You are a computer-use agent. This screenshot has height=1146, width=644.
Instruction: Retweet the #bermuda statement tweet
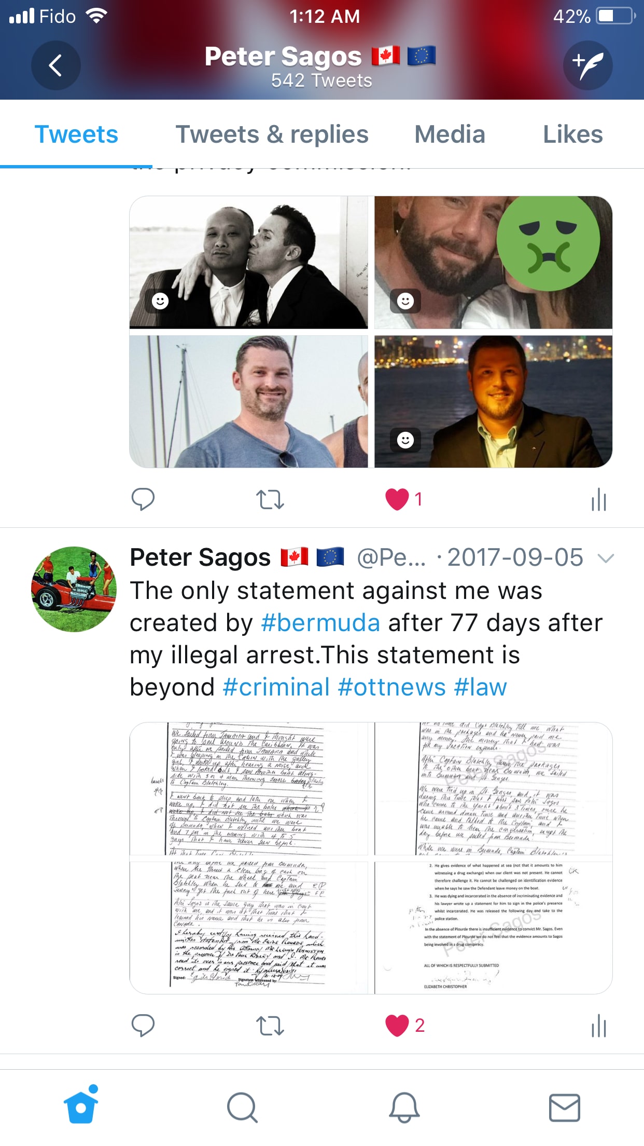pos(270,1025)
